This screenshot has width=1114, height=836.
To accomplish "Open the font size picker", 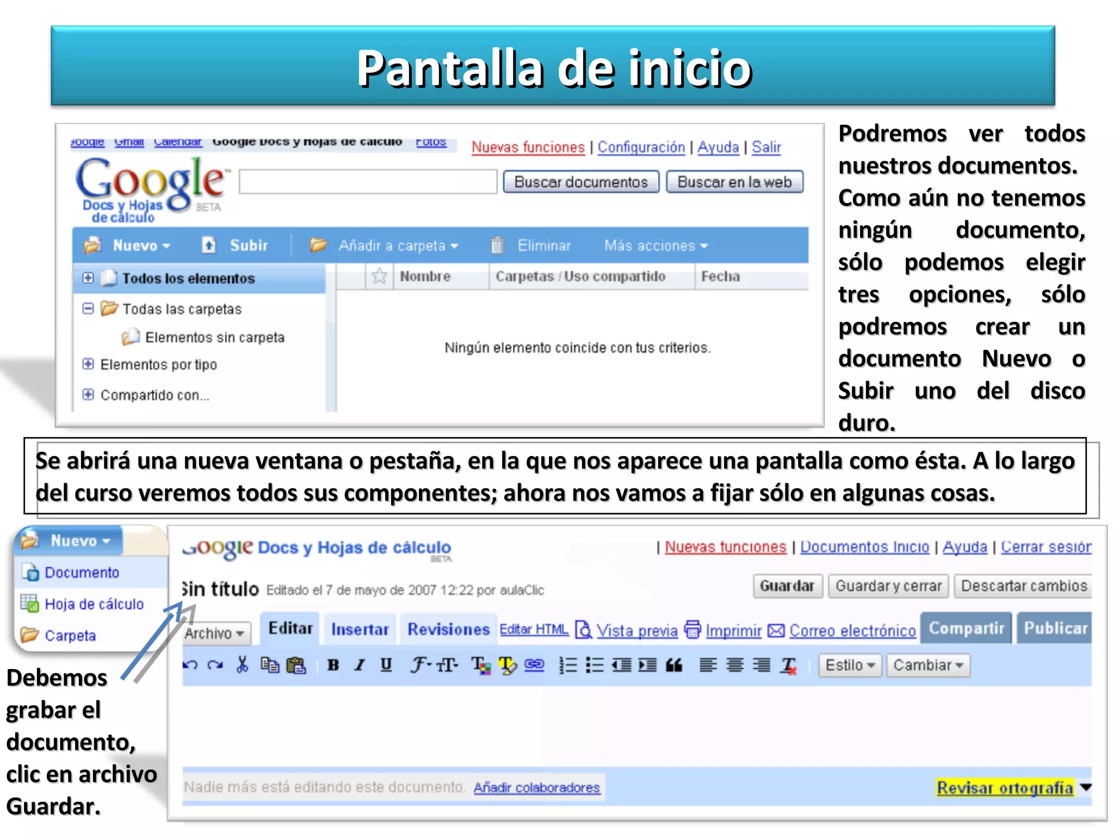I will pos(447,665).
